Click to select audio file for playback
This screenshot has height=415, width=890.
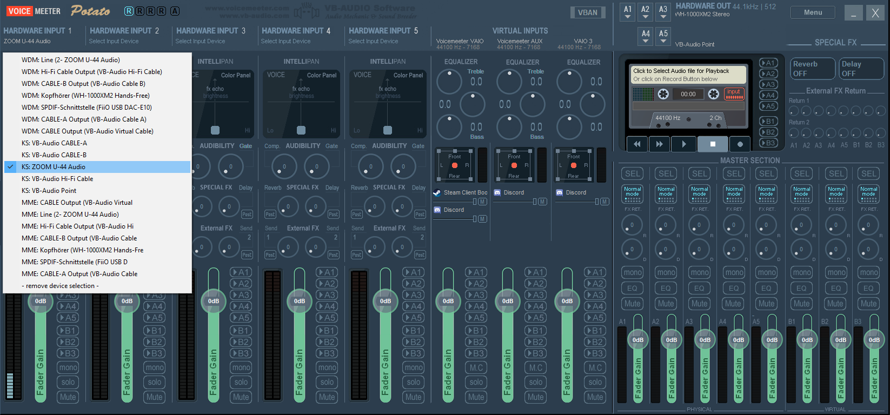coord(689,75)
